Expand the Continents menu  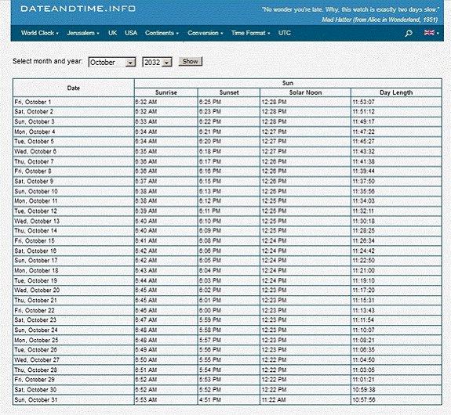pyautogui.click(x=162, y=33)
